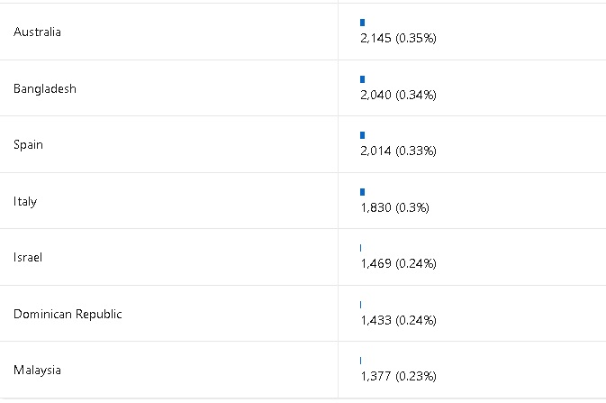Click the blue bar for Bangladesh
The height and width of the screenshot is (403, 606).
362,79
